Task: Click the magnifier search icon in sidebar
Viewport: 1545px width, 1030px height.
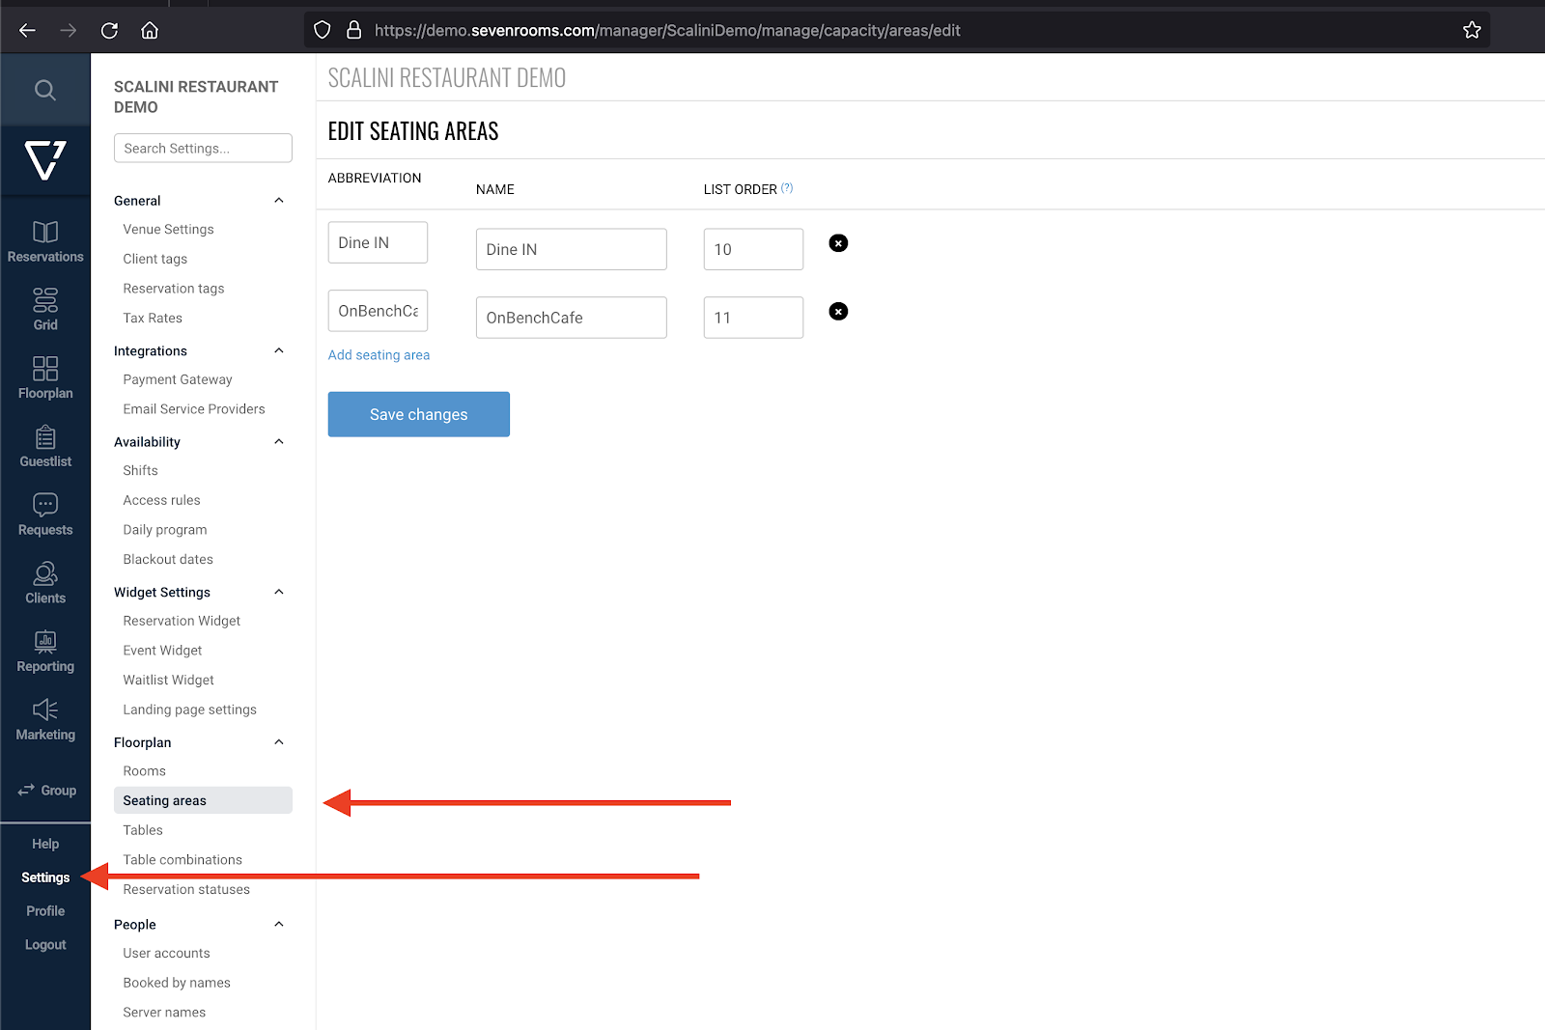Action: click(45, 90)
